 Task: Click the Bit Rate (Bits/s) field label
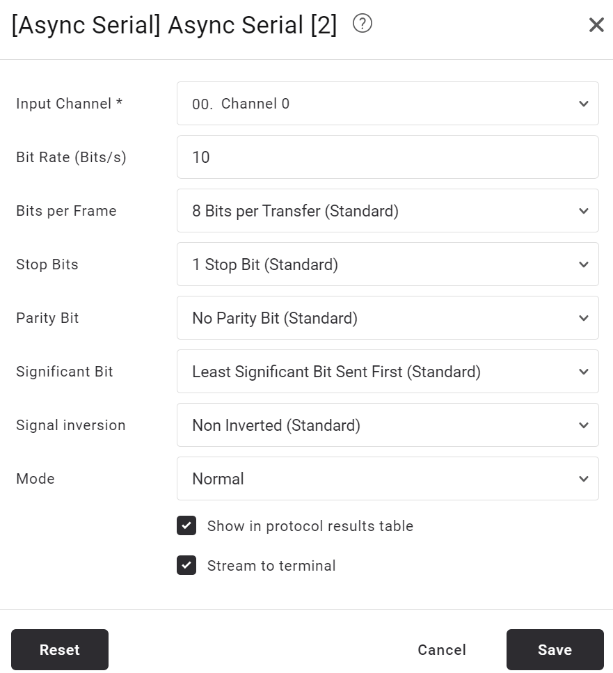pos(71,157)
